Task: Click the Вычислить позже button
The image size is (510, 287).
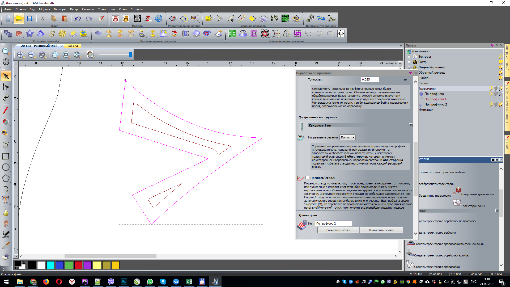Action: click(338, 230)
